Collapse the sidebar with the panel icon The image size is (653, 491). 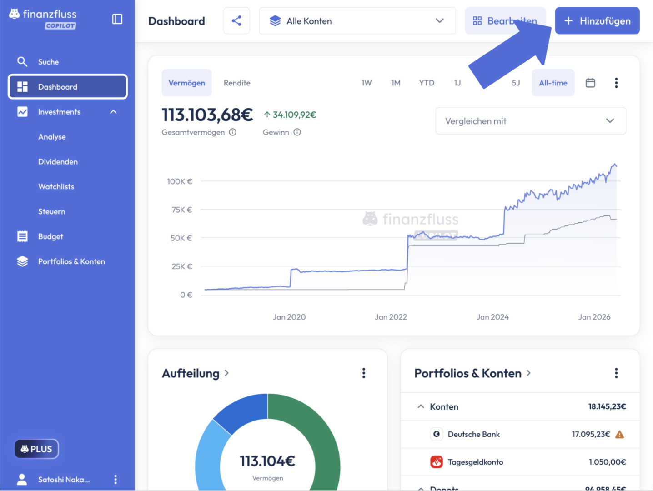click(x=117, y=19)
